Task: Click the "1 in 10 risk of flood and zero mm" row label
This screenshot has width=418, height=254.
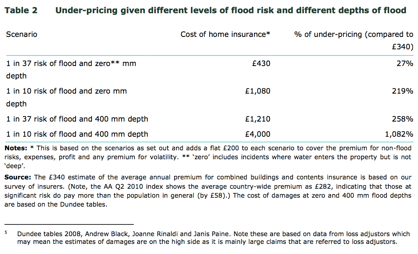Action: (67, 91)
